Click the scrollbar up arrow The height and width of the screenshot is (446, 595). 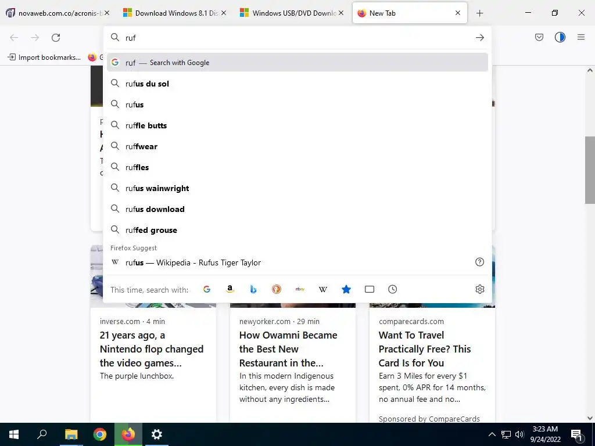click(590, 70)
